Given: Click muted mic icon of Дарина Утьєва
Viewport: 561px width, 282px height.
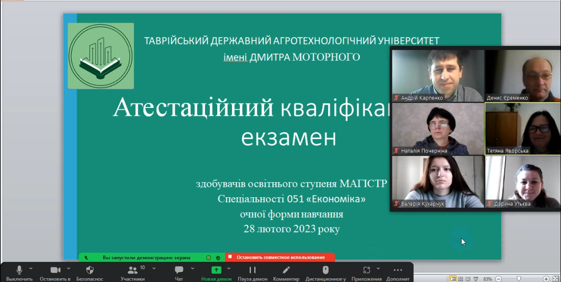Looking at the screenshot, I should 490,204.
